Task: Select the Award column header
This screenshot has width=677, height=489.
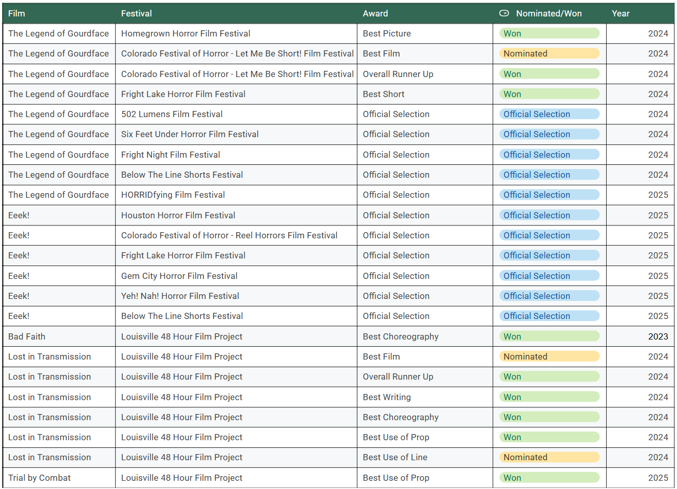Action: coord(425,13)
